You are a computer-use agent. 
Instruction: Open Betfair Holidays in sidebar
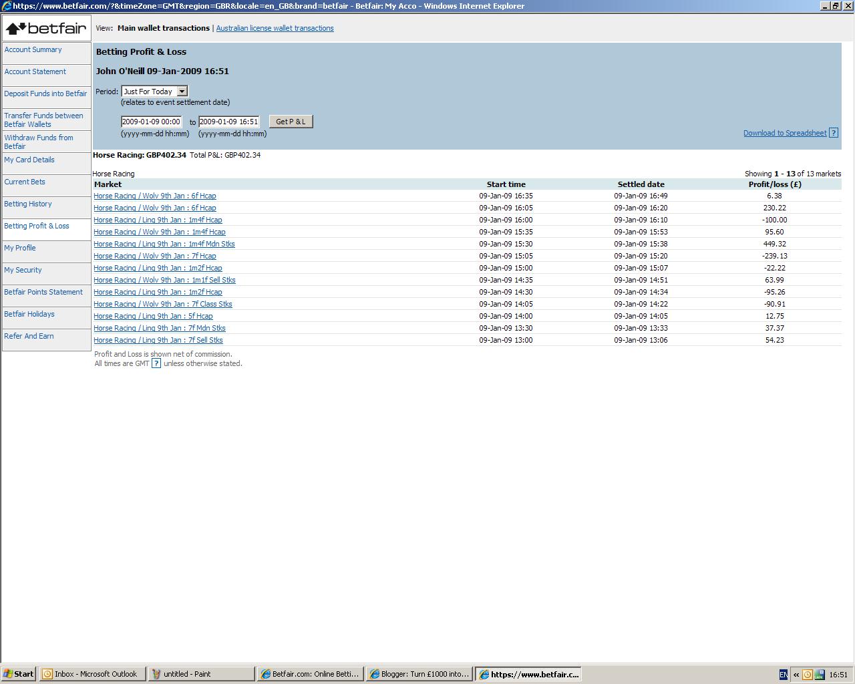pyautogui.click(x=29, y=314)
